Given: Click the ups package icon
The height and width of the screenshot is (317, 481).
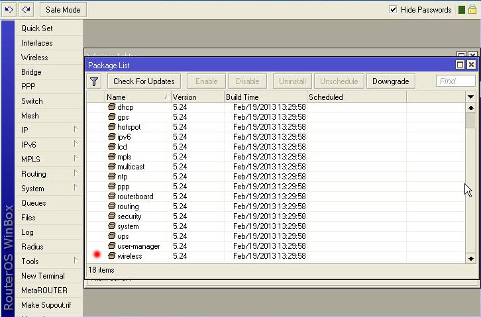Looking at the screenshot, I should pos(112,236).
